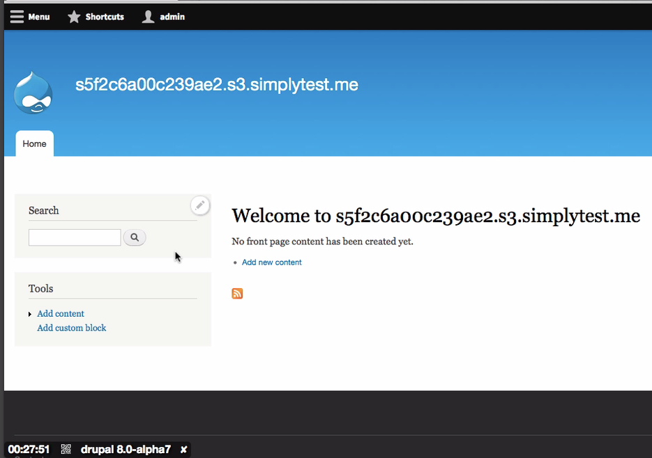Click the pencil edit icon on Search block
This screenshot has height=458, width=652.
(x=200, y=205)
